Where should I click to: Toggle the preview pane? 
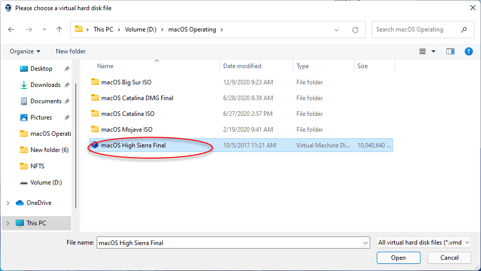click(x=450, y=51)
